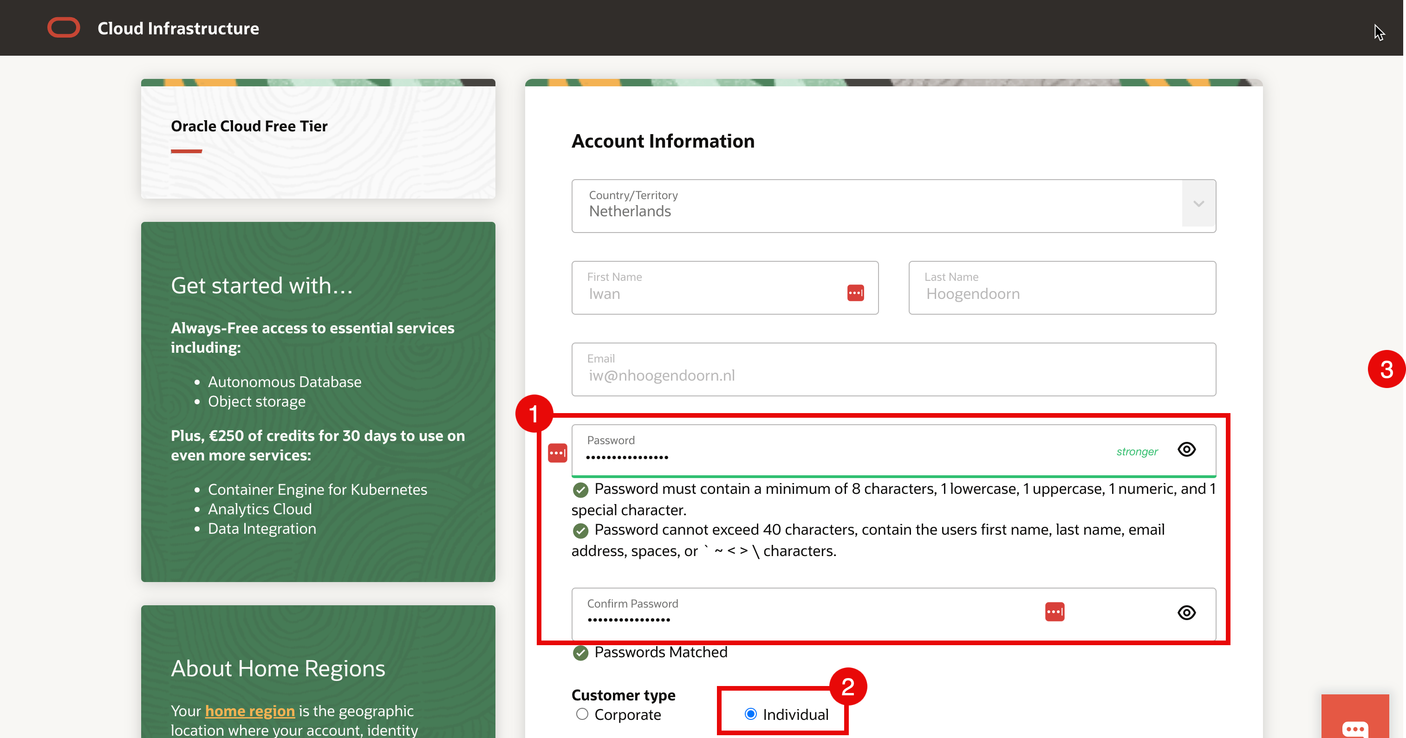
Task: Select the Individual customer type
Action: point(750,714)
